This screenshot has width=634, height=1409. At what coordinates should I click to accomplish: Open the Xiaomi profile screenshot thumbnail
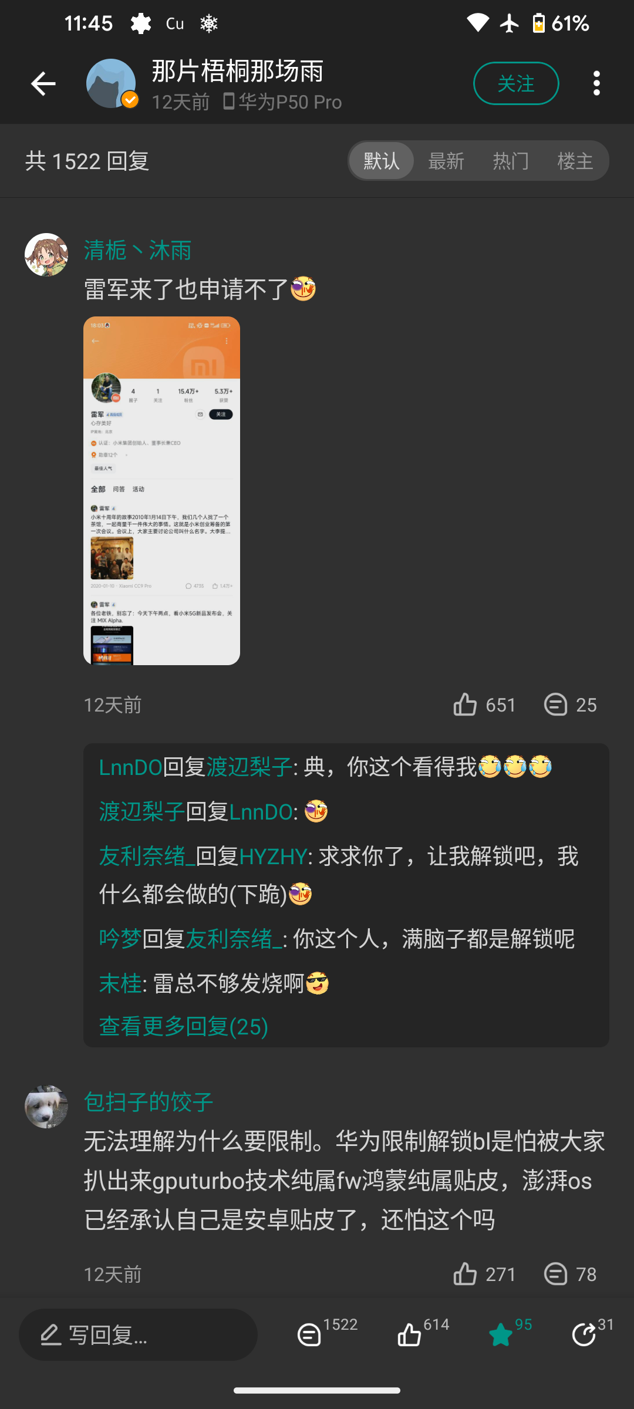161,491
